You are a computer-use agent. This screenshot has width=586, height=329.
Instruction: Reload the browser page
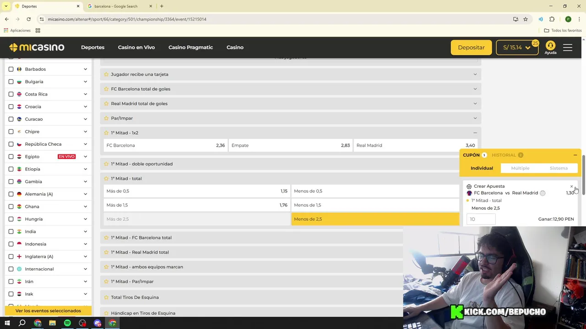coord(28,19)
